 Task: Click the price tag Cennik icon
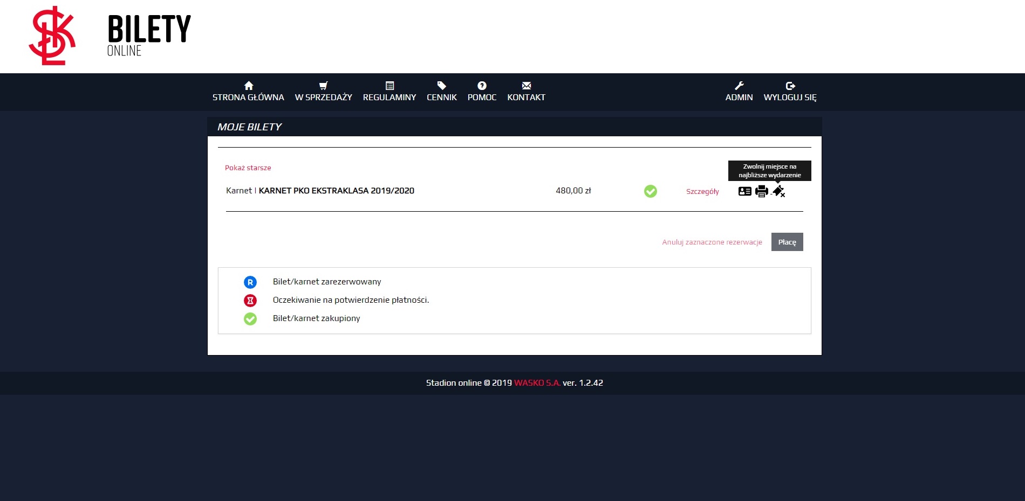pos(441,86)
